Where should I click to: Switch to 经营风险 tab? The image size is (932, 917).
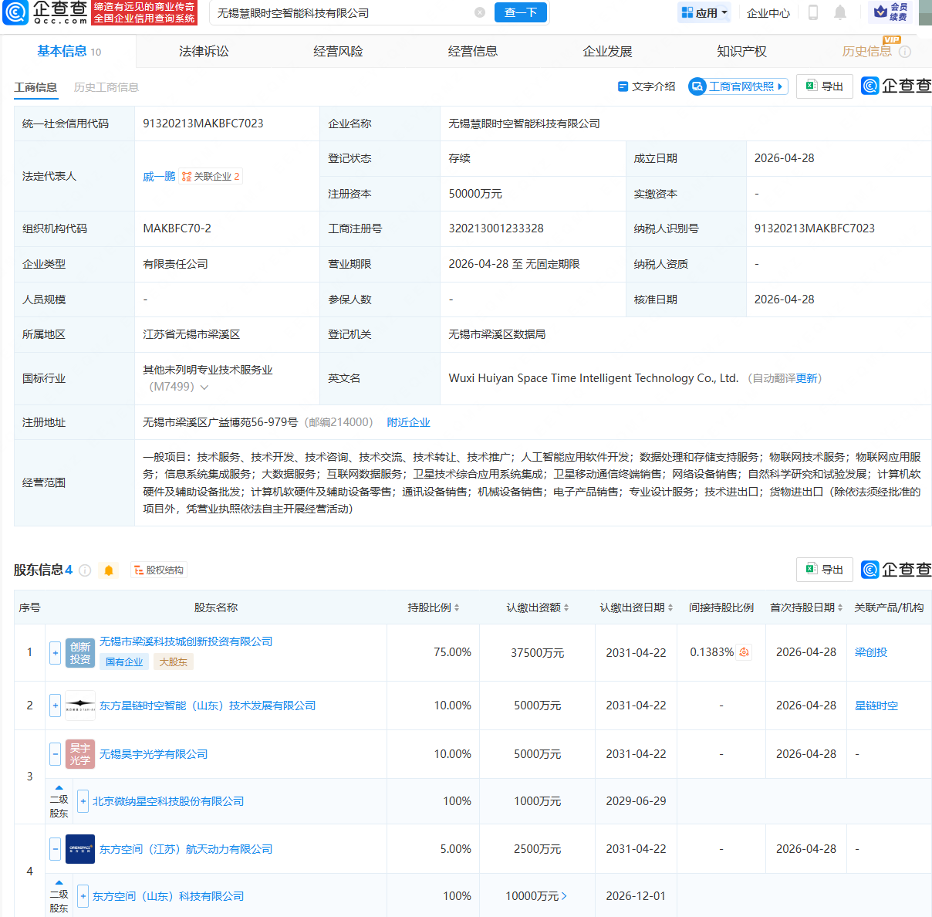(x=338, y=52)
